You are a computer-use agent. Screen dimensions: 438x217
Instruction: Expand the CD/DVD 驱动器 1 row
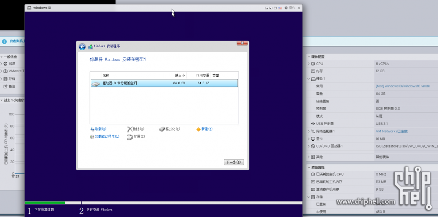click(x=309, y=146)
